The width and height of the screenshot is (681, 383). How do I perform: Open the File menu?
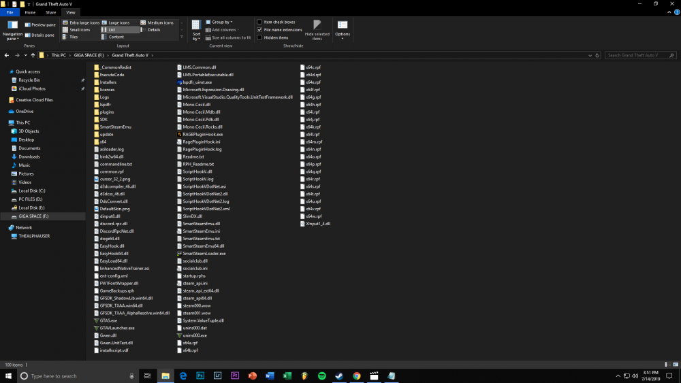pos(10,12)
